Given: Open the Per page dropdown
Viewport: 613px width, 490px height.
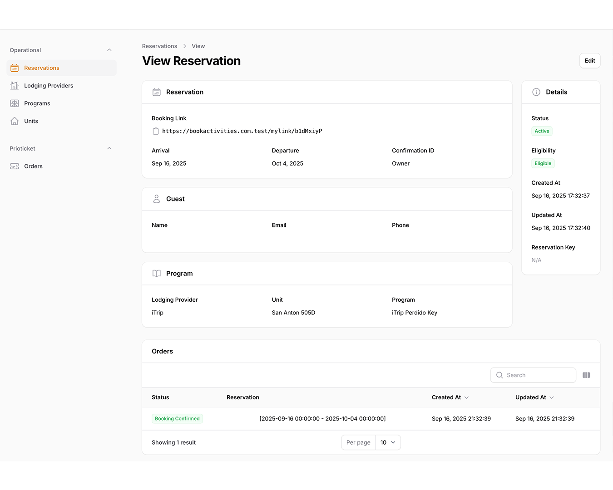Looking at the screenshot, I should [388, 443].
